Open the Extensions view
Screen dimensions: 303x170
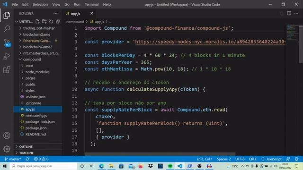tap(7, 69)
